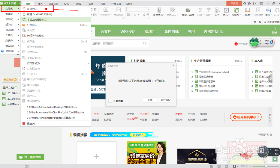Click the search magnifier in template search box
This screenshot has height=168, width=280.
tap(145, 43)
